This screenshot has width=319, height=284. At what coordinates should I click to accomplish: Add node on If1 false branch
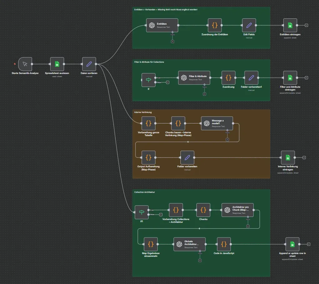point(161,215)
